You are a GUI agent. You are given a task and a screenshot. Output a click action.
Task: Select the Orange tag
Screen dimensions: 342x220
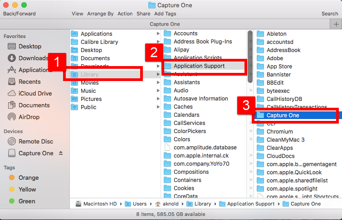pyautogui.click(x=28, y=177)
